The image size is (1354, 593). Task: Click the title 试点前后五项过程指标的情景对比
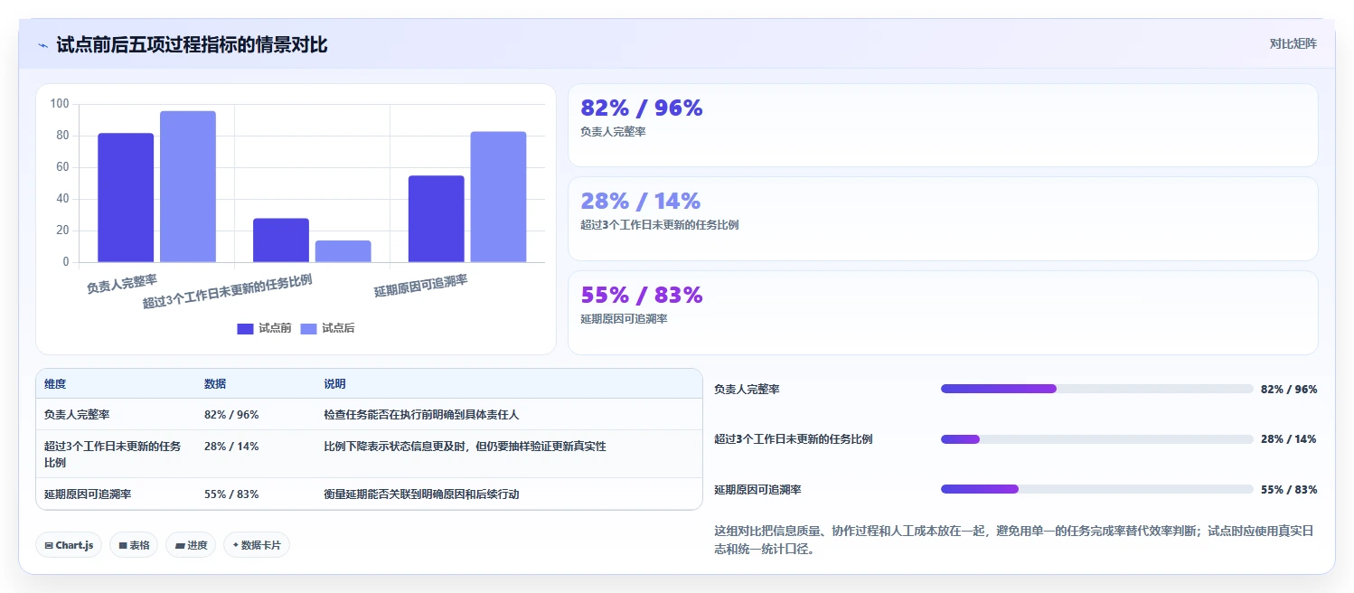point(192,45)
